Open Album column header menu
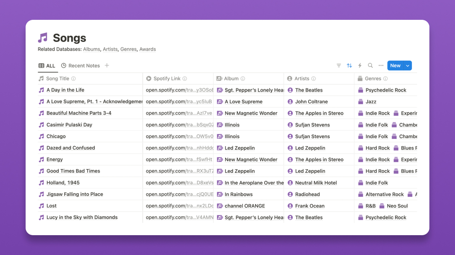The width and height of the screenshot is (455, 255). click(x=249, y=79)
